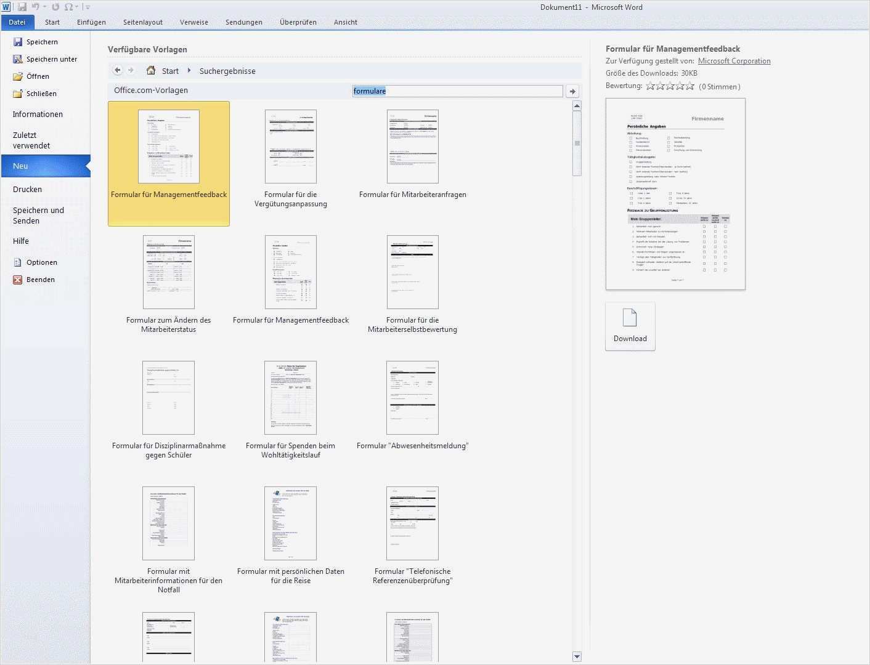
Task: Open a file via the Öffnen folder icon
Action: pos(17,76)
